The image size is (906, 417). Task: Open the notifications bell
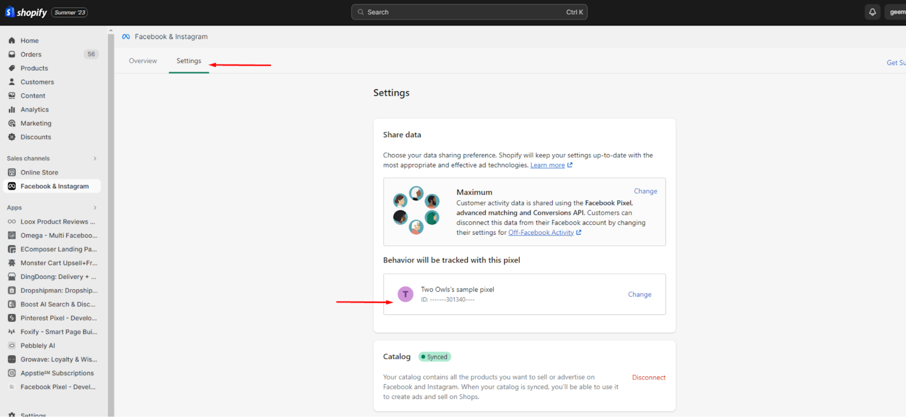(x=873, y=12)
